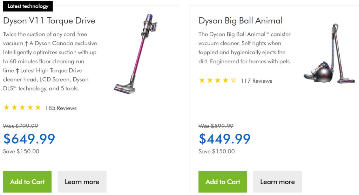This screenshot has width=359, height=195.
Task: Add Dyson V11 Torque Drive to cart
Action: pos(27,182)
